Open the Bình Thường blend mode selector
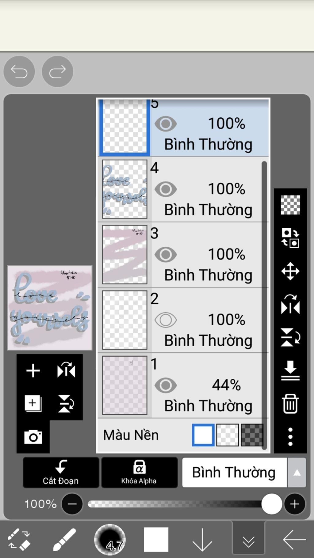The image size is (314, 558). click(235, 473)
